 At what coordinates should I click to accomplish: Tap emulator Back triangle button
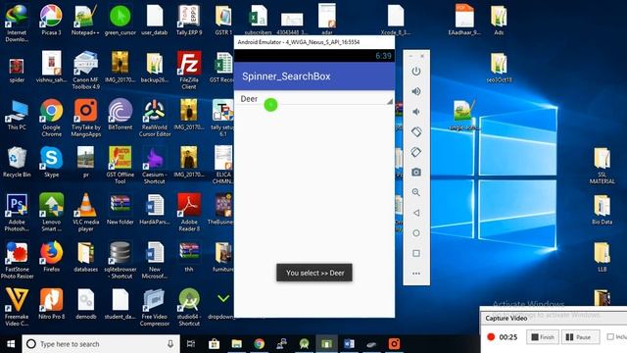pos(416,213)
